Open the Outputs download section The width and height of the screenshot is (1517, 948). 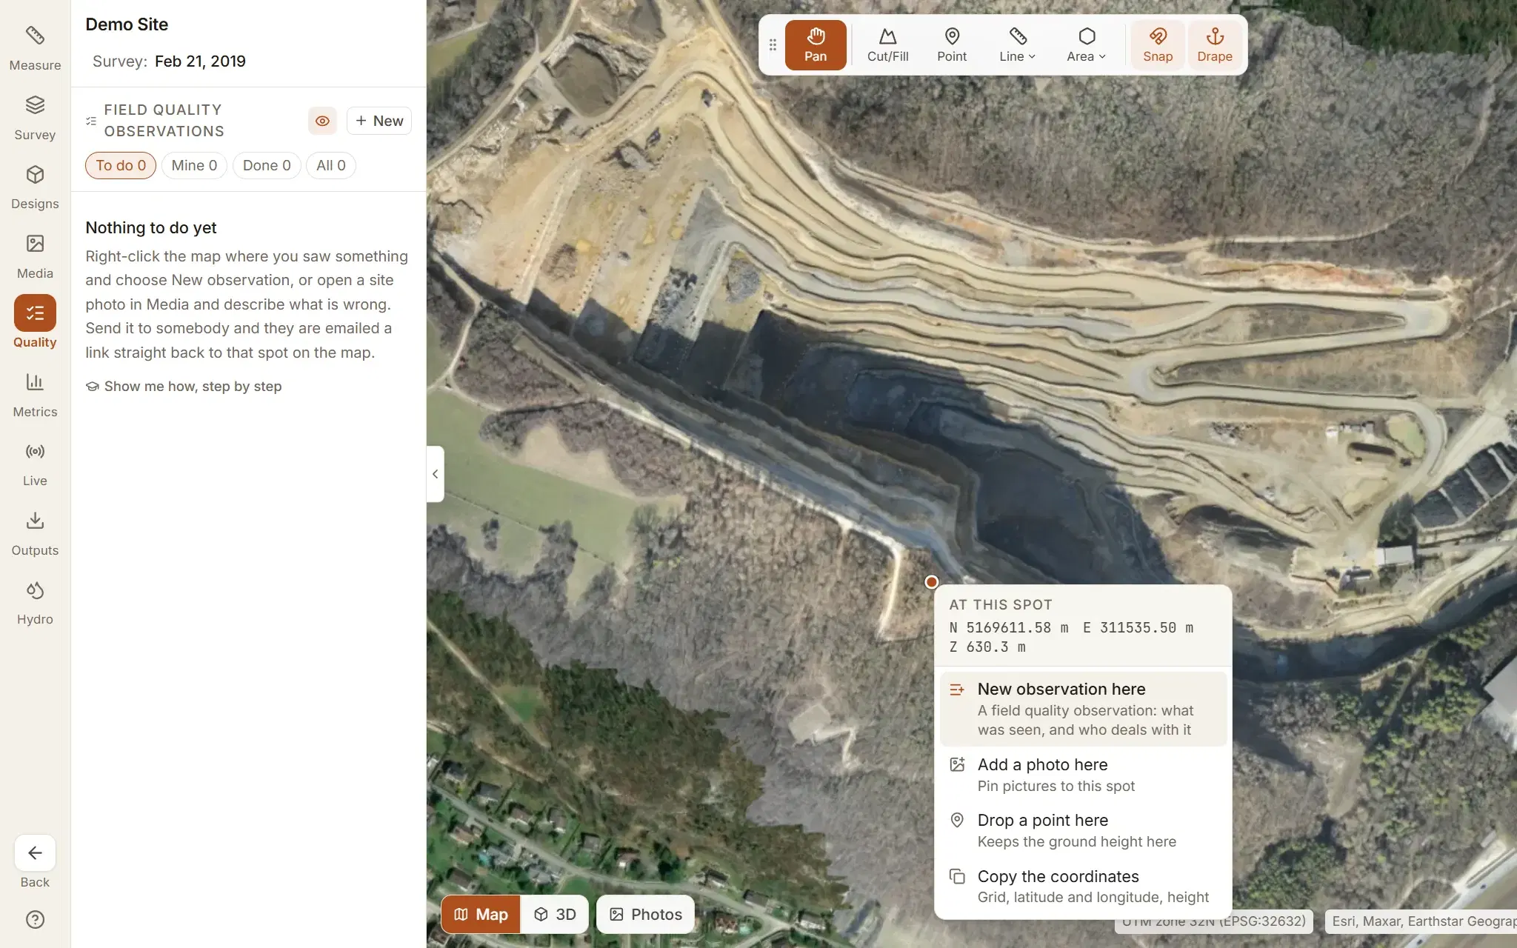pyautogui.click(x=35, y=534)
